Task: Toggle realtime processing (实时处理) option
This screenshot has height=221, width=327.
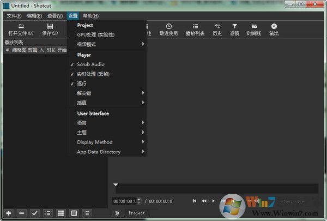Action: coord(93,74)
